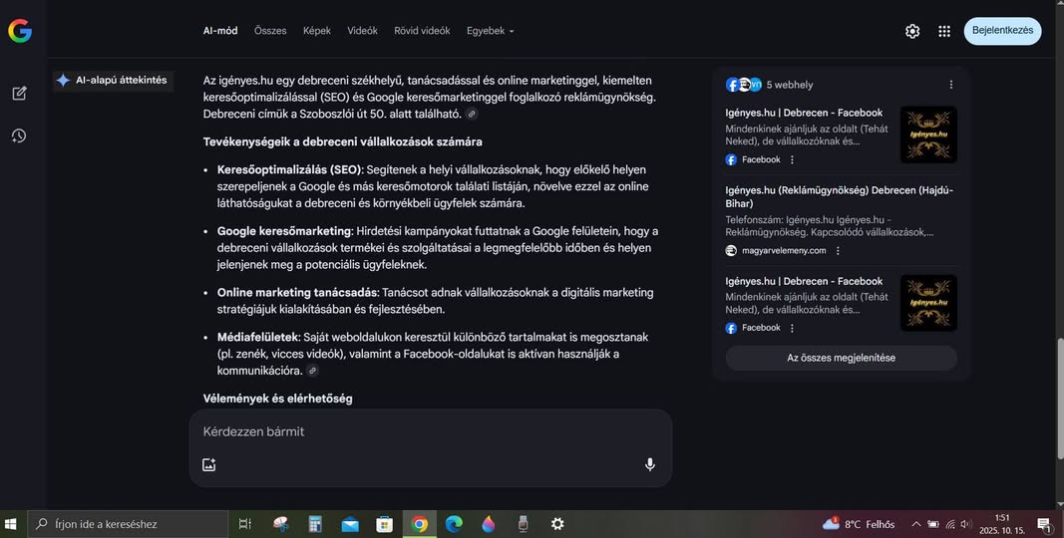Switch to the Képek tab

click(316, 31)
